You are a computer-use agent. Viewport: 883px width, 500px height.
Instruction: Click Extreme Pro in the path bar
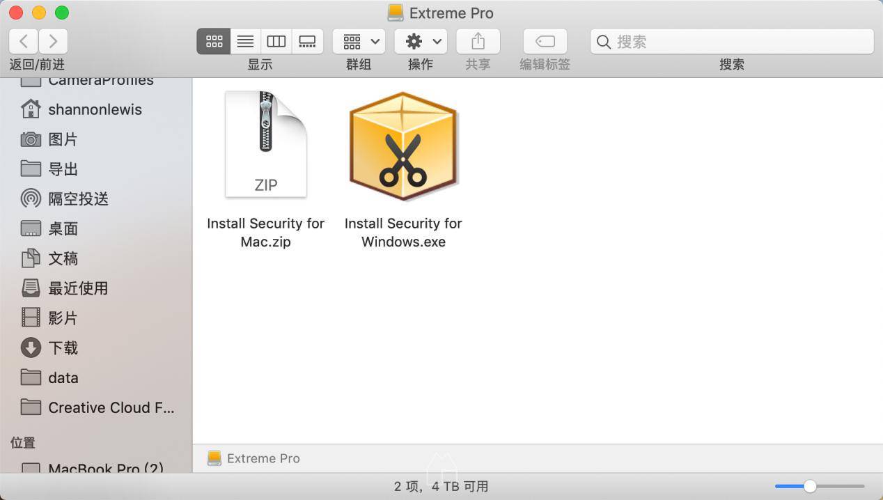click(254, 458)
